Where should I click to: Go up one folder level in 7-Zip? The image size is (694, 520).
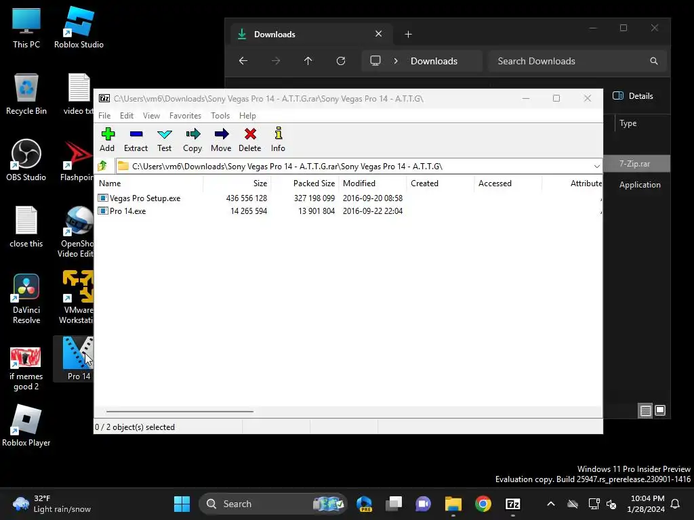point(103,167)
